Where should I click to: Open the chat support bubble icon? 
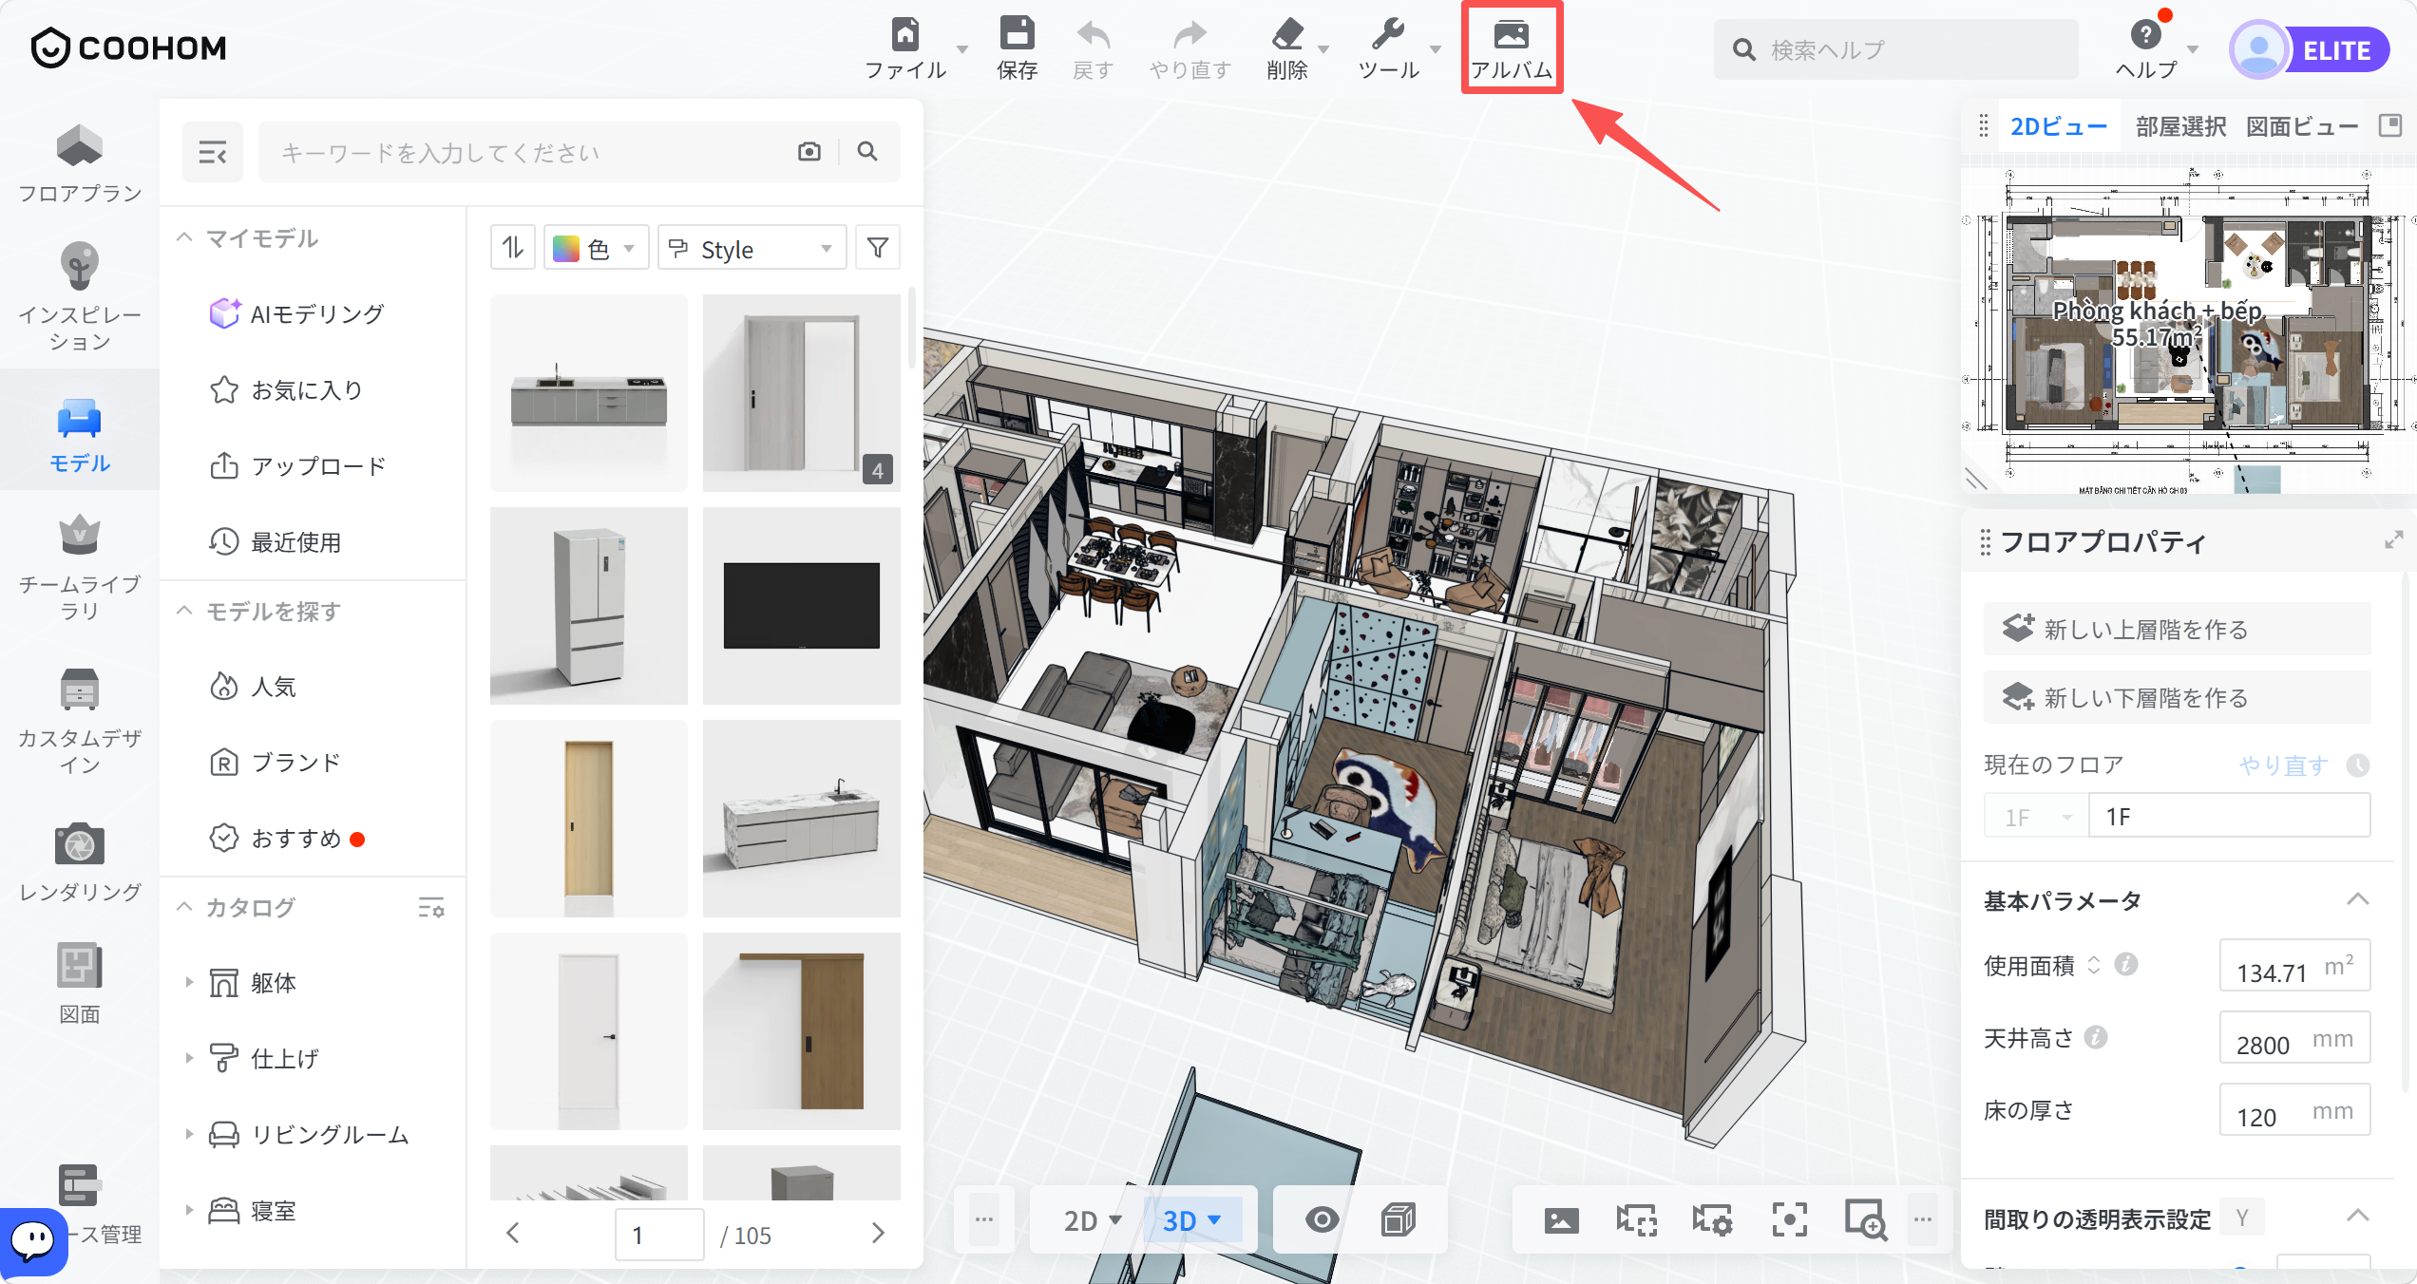[33, 1240]
